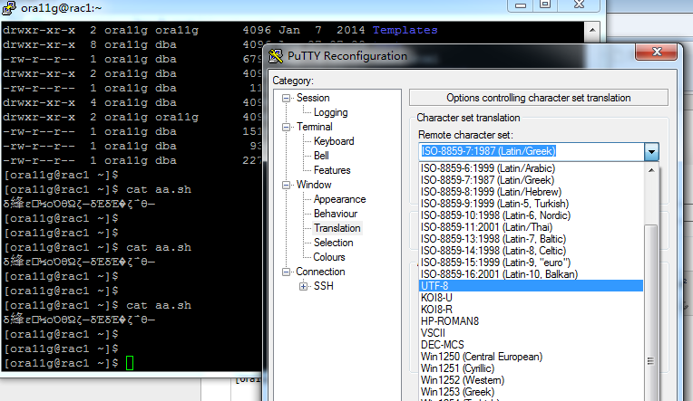Expand the SSH tree node
Viewport: 693px width, 401px height.
pos(304,286)
